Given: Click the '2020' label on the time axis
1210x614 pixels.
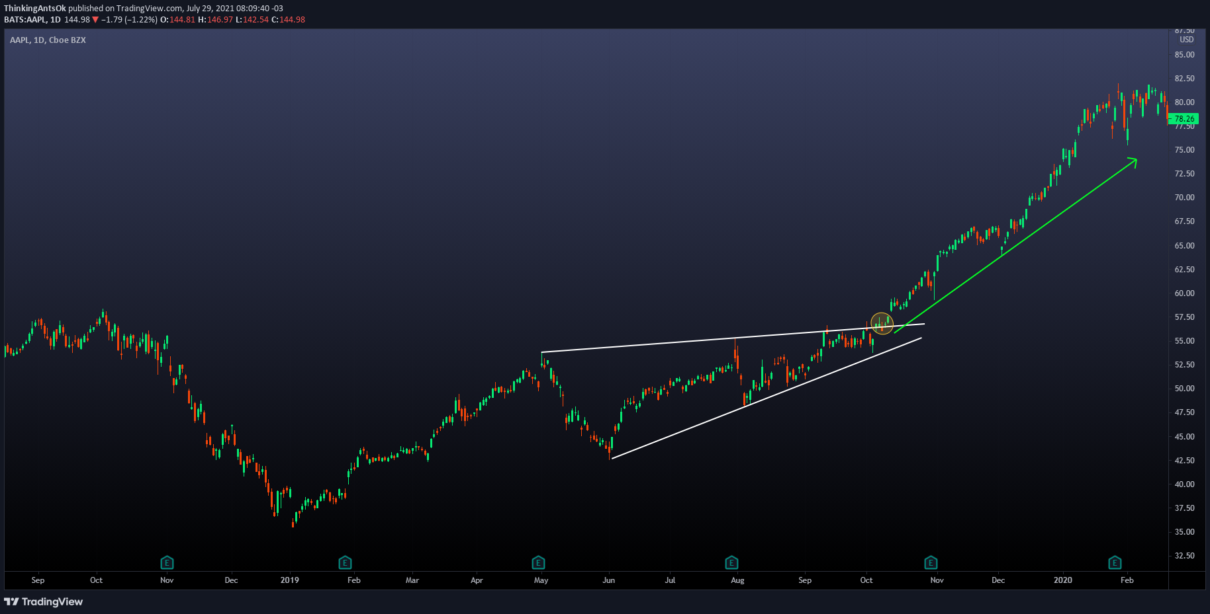Looking at the screenshot, I should tap(1062, 580).
